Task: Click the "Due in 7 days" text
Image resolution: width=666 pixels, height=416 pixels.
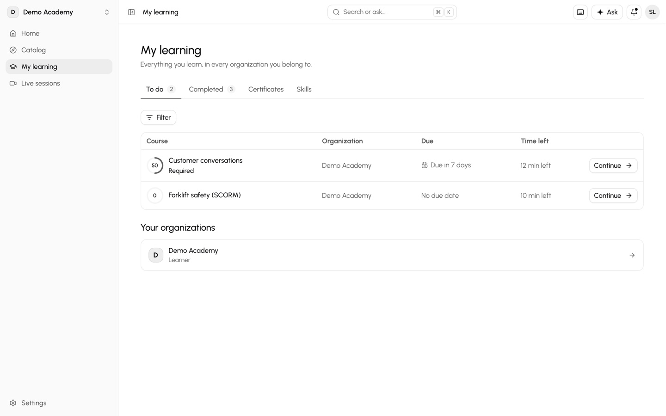Action: click(450, 165)
